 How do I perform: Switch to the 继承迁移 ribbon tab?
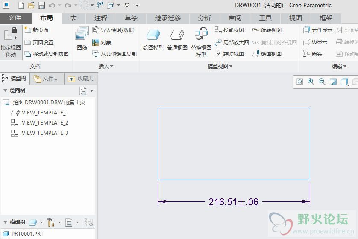[x=168, y=18]
